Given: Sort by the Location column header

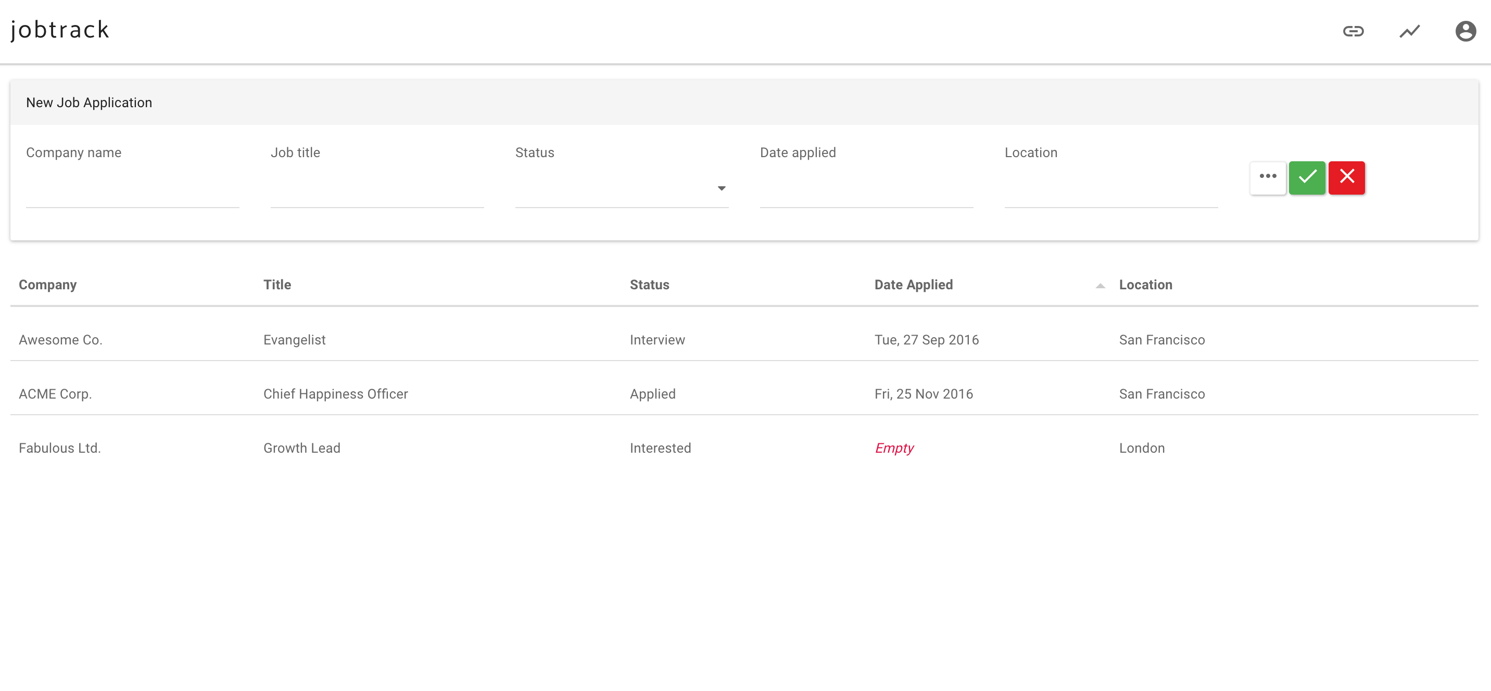Looking at the screenshot, I should click(x=1145, y=285).
